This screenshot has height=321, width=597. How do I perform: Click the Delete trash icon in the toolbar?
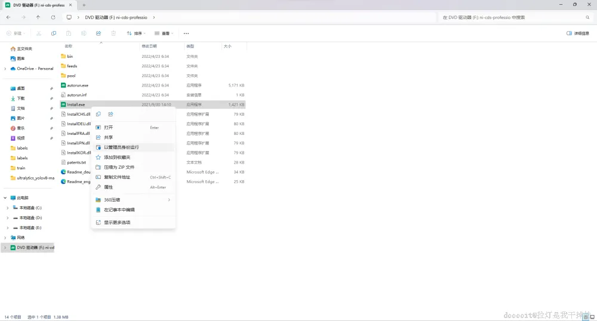pyautogui.click(x=113, y=33)
